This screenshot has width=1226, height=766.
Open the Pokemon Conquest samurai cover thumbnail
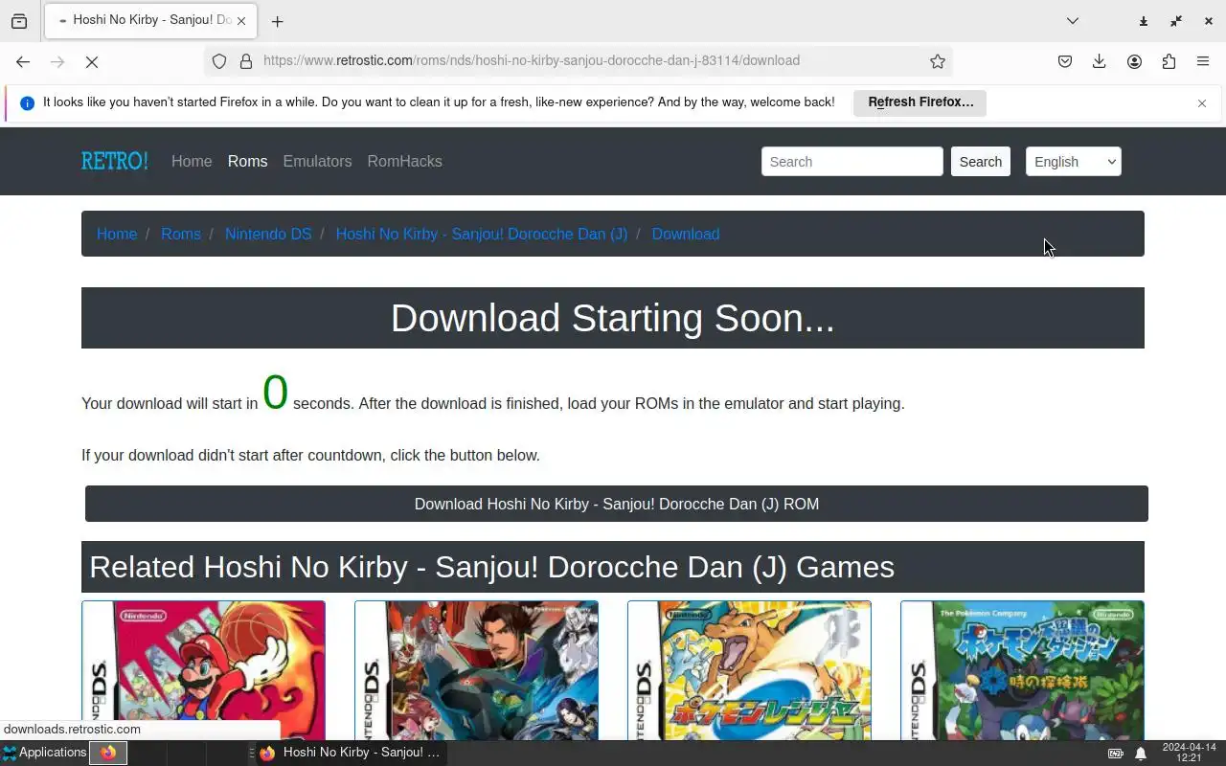click(x=476, y=670)
